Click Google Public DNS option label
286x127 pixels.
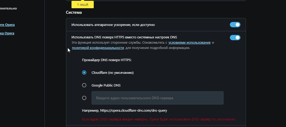(x=106, y=85)
